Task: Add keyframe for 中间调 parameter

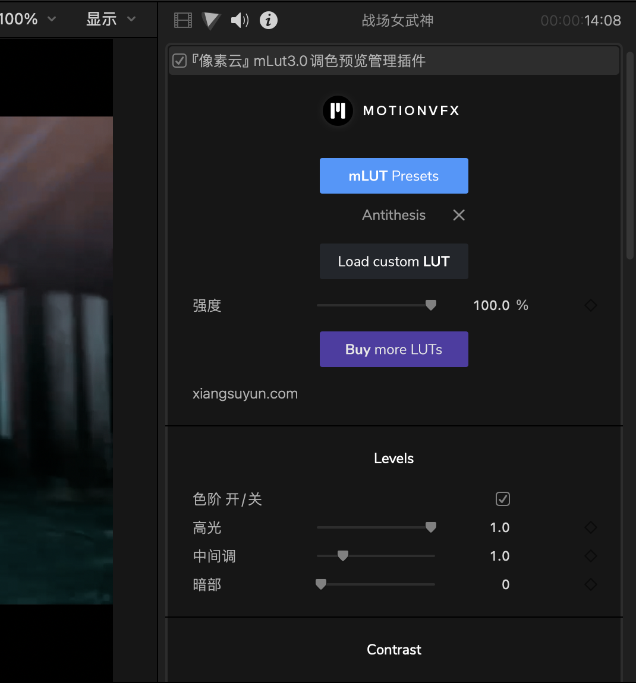Action: pos(591,556)
